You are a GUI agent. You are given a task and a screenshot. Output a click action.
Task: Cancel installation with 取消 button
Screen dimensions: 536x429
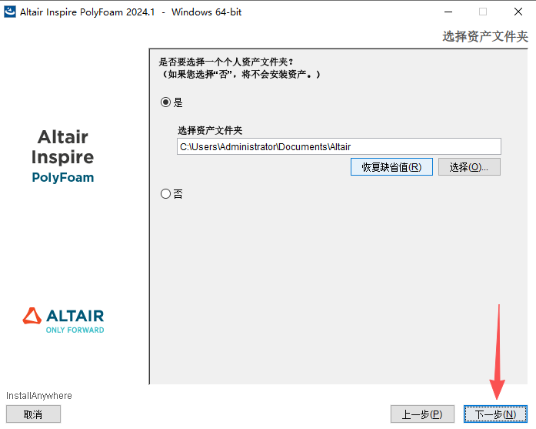(33, 414)
